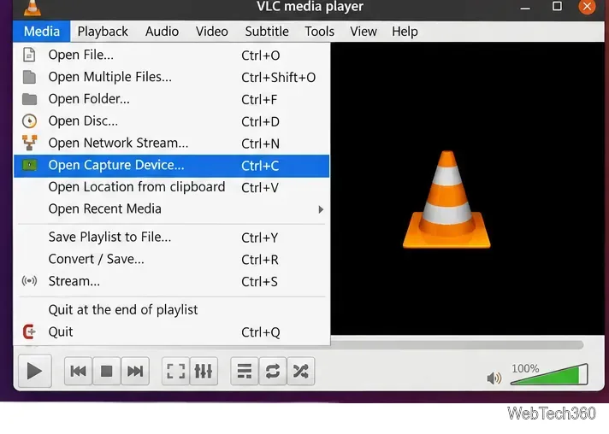The width and height of the screenshot is (609, 434).
Task: Stop playback with the square button
Action: coord(106,371)
